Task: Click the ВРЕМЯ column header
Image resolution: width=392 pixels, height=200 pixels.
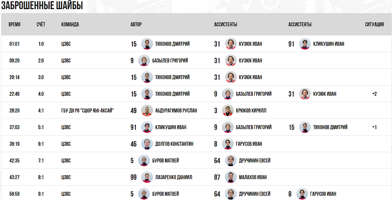Action: pos(14,24)
